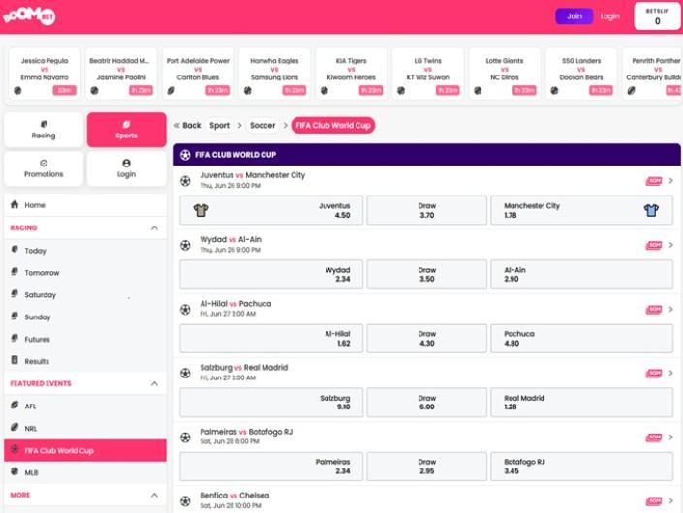
Task: Click Login link in header
Action: point(609,16)
